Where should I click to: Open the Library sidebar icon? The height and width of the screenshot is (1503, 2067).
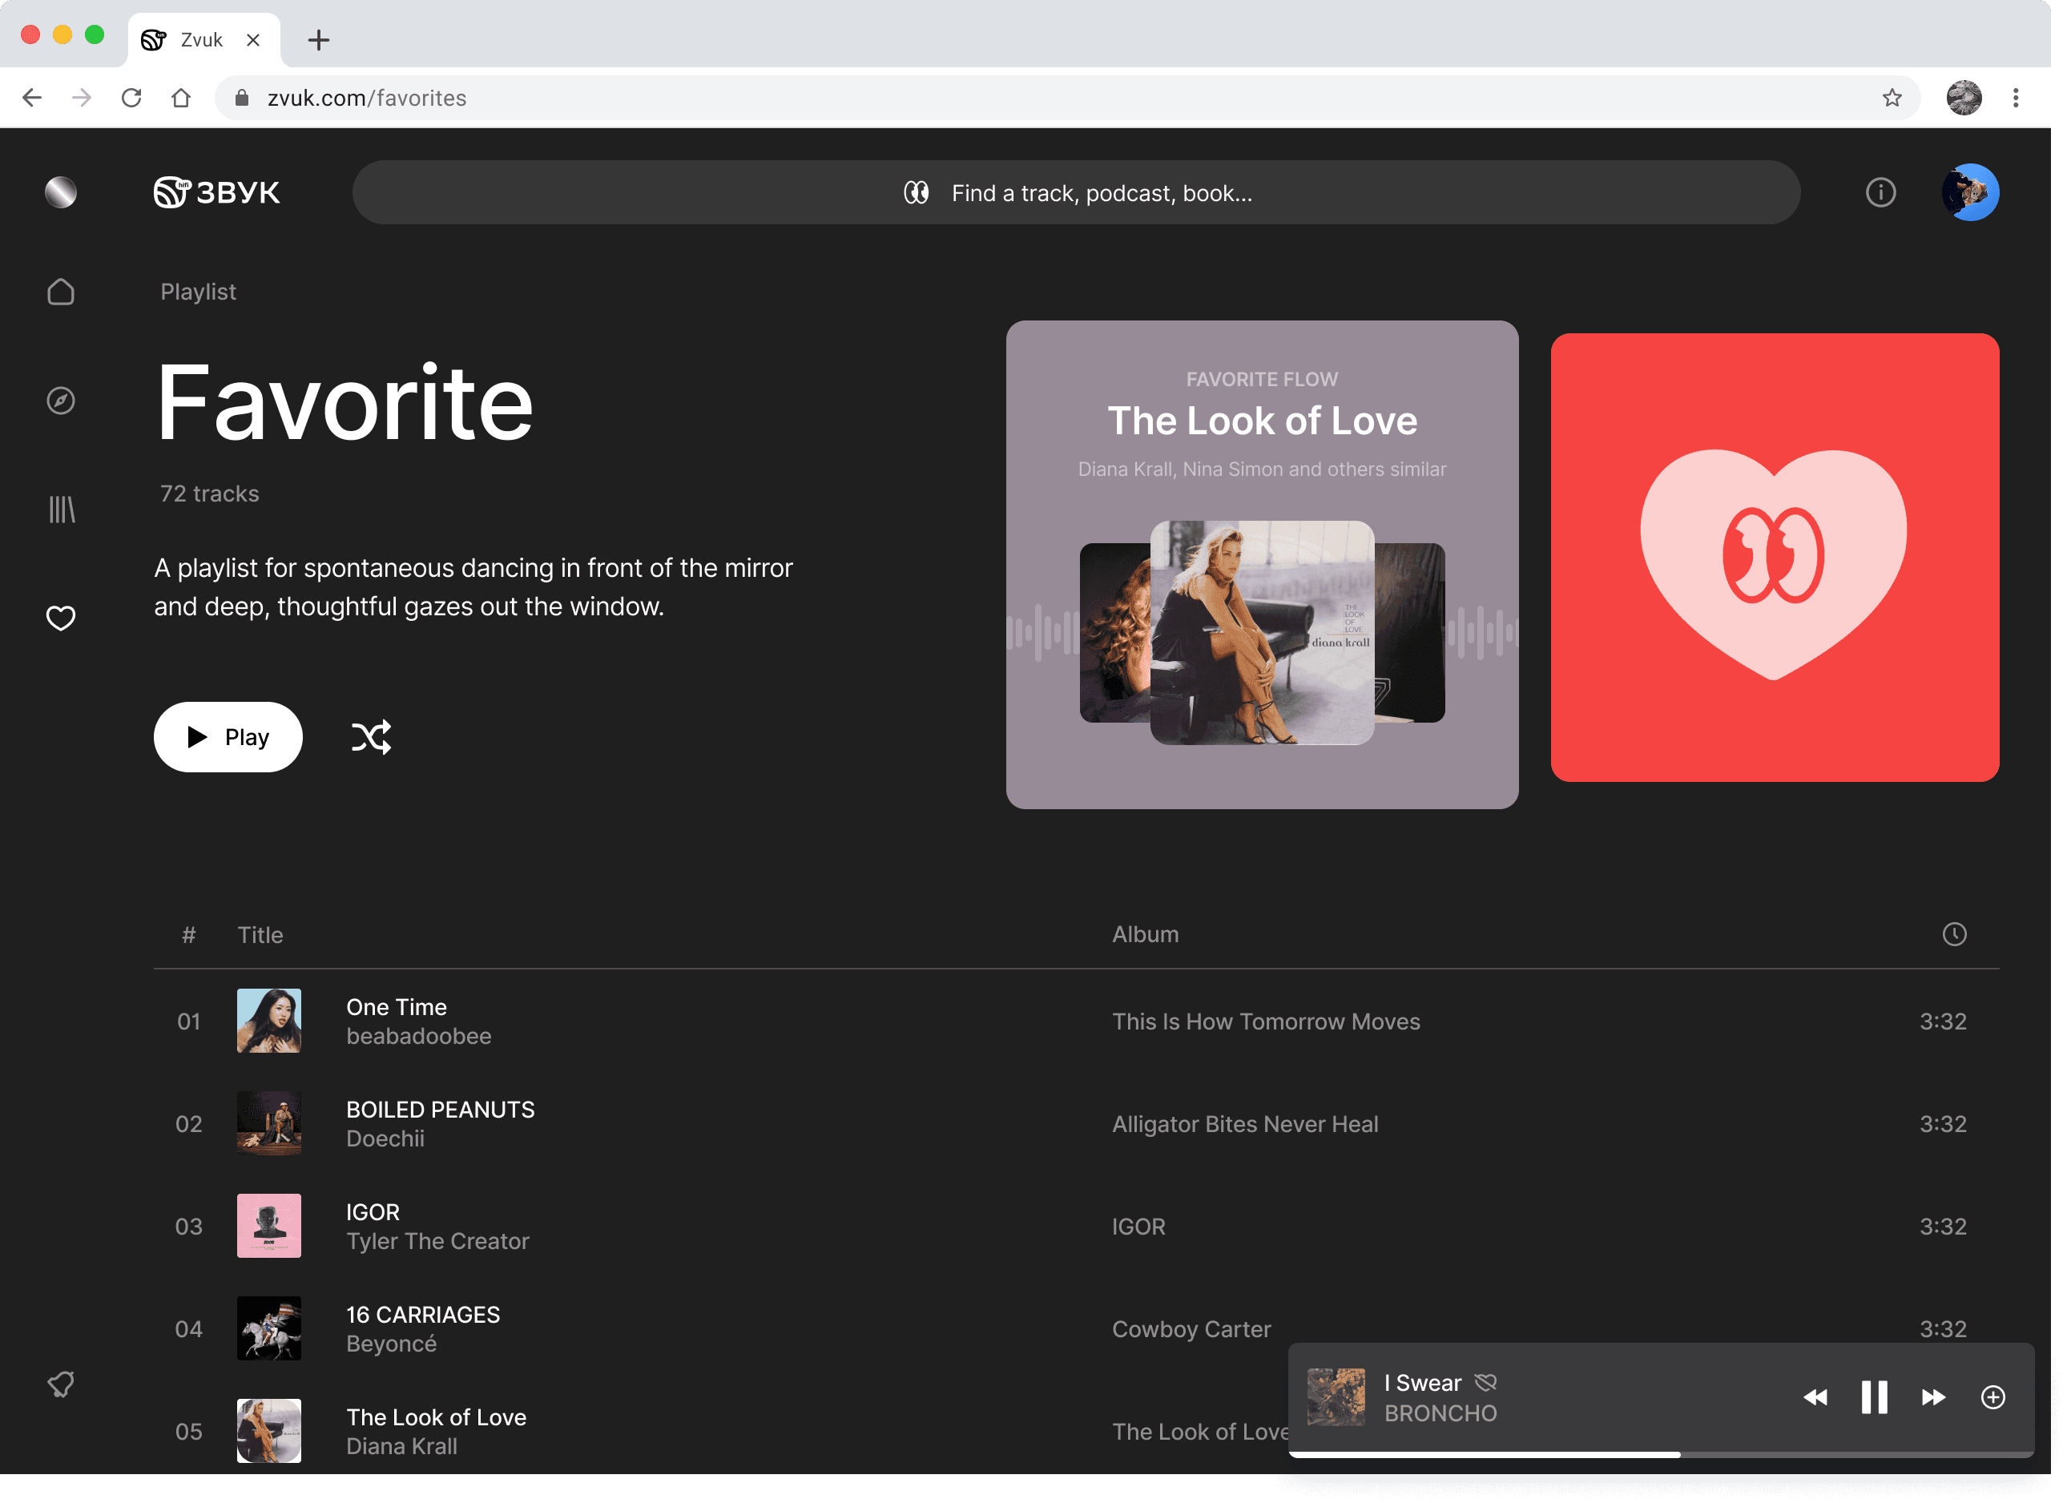(61, 509)
